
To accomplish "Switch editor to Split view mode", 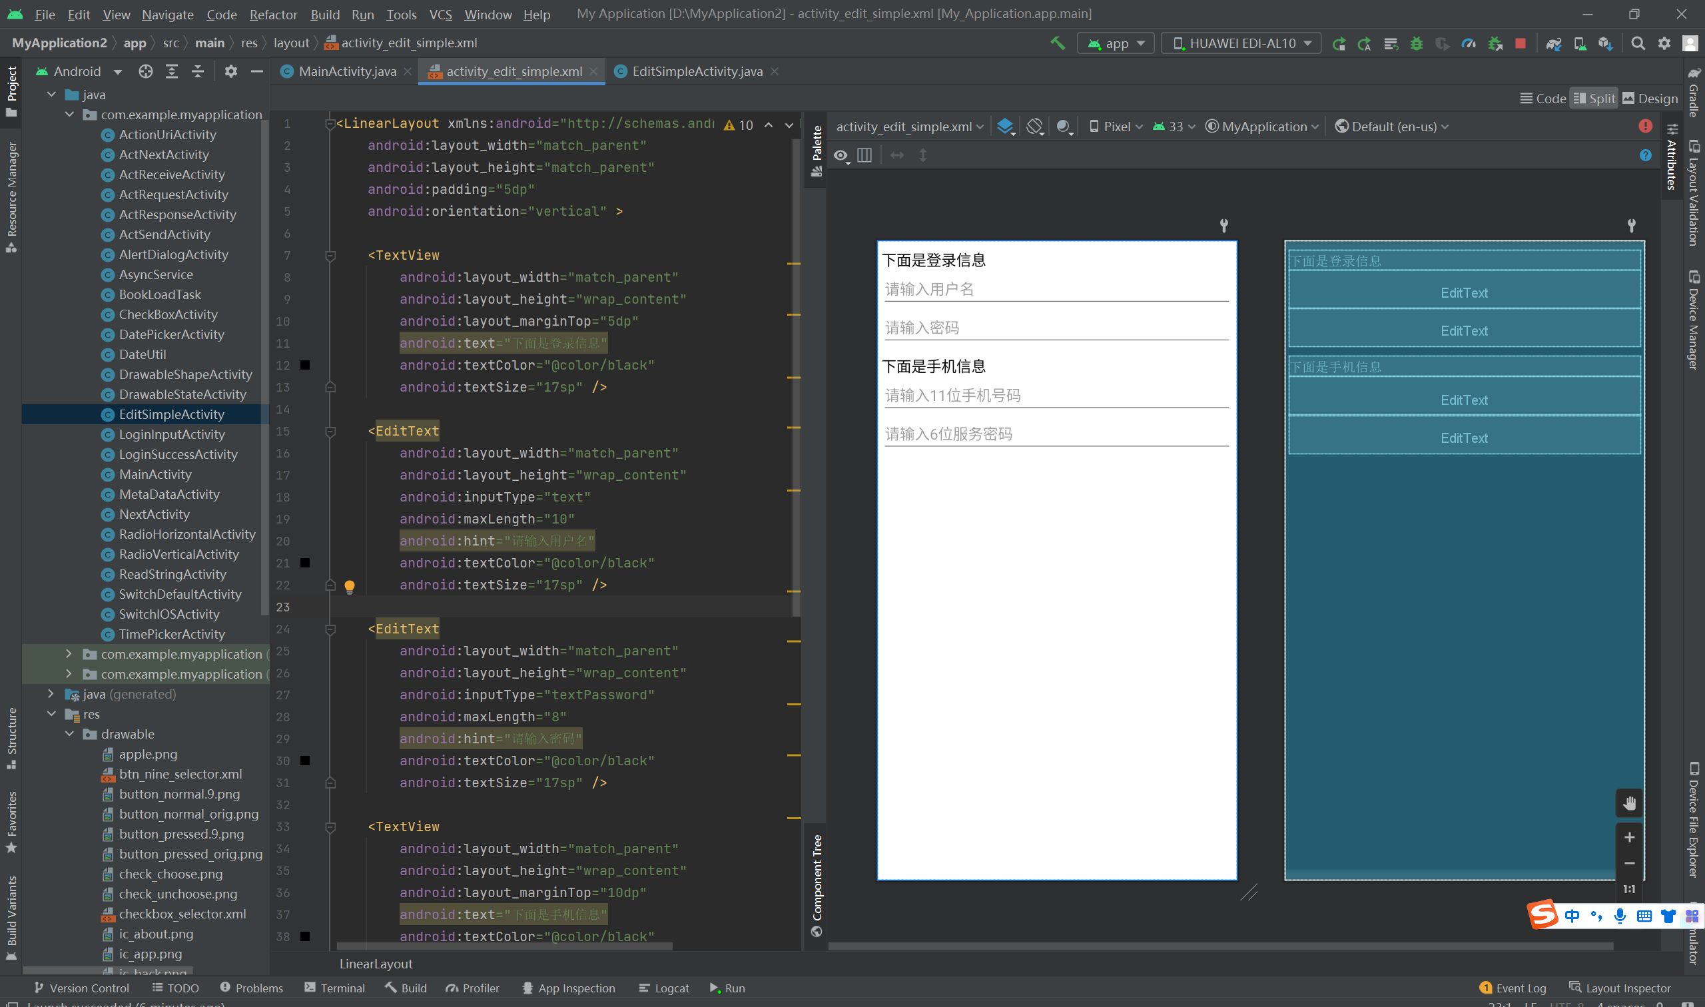I will tap(1594, 99).
